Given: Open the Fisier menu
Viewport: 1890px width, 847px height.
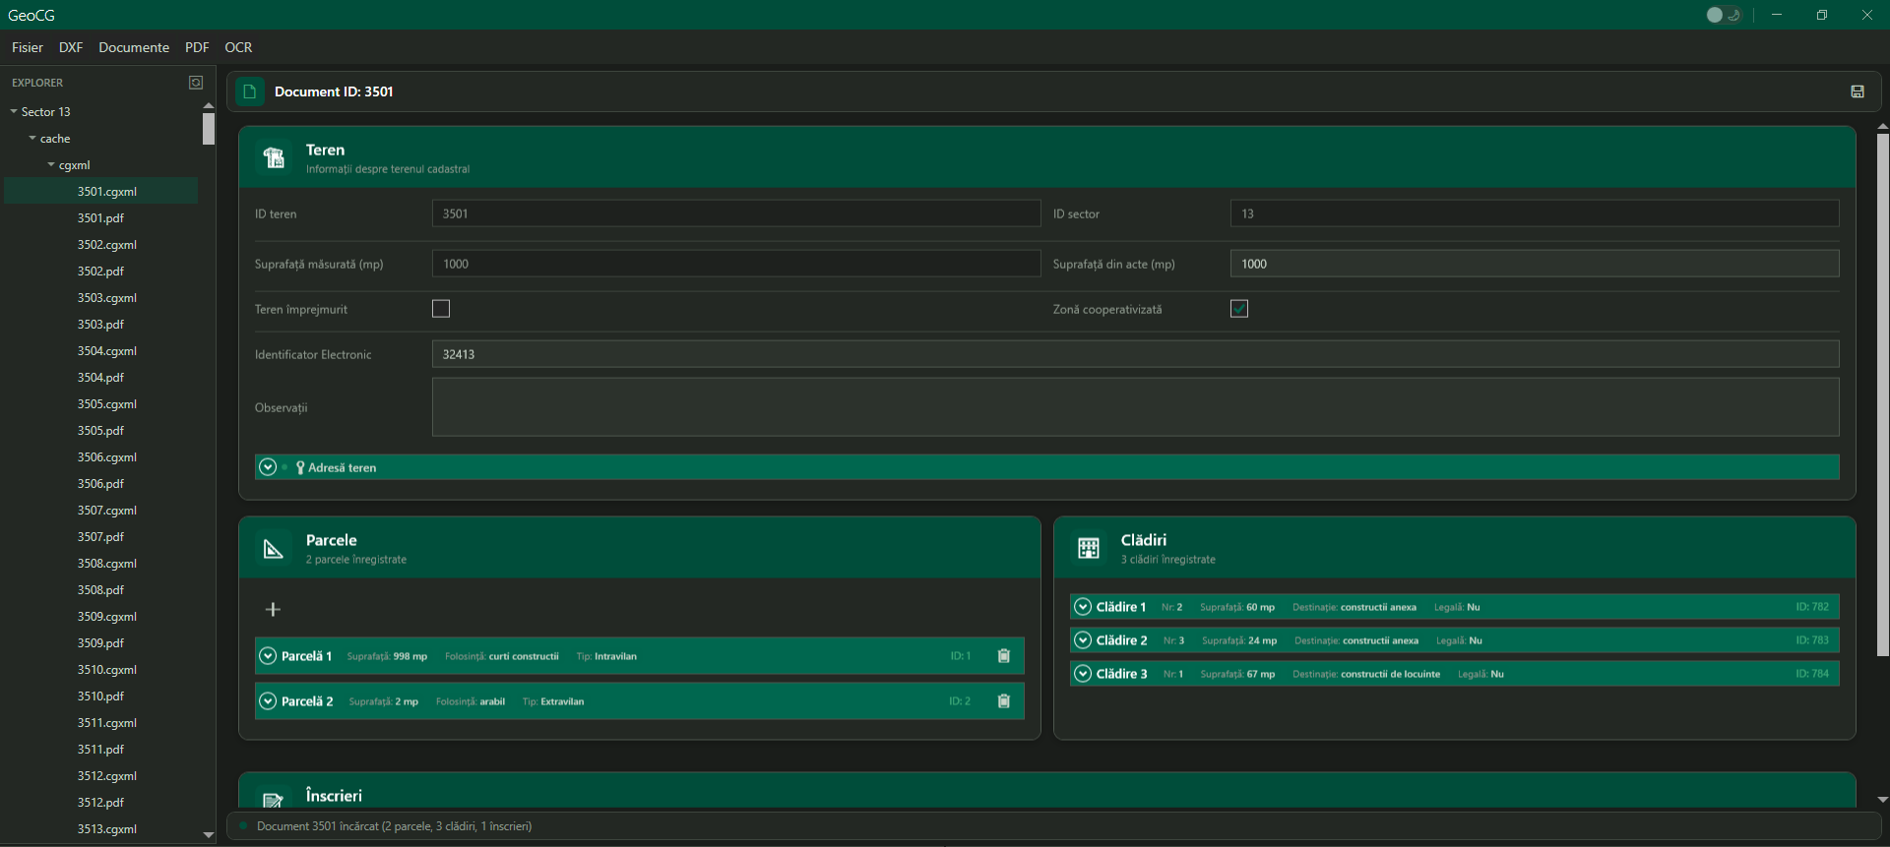Looking at the screenshot, I should (x=28, y=47).
